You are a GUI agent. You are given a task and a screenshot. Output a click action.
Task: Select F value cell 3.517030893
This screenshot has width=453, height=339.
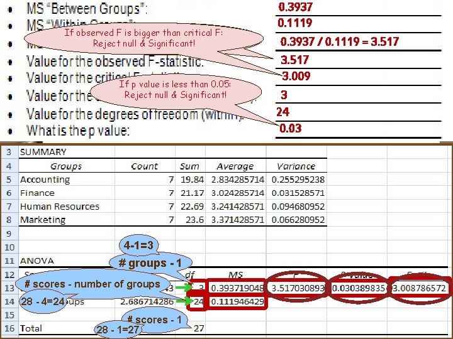click(298, 288)
